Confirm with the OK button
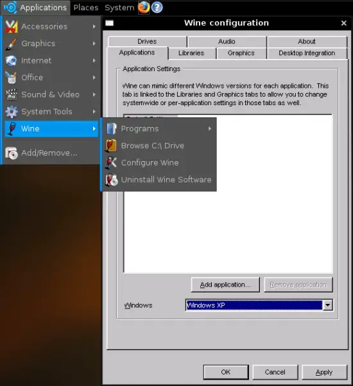The image size is (353, 386). coord(226,372)
